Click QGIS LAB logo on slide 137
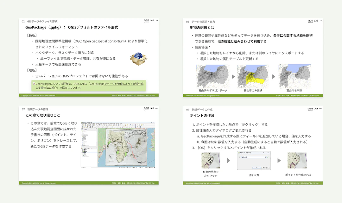Screen dimensions: 342x203 point(149,109)
